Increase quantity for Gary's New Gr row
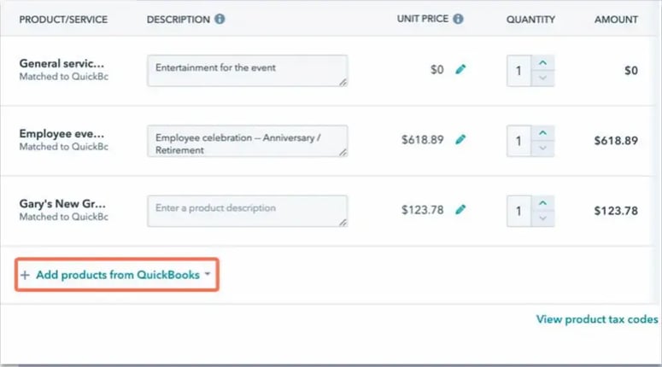 tap(542, 203)
